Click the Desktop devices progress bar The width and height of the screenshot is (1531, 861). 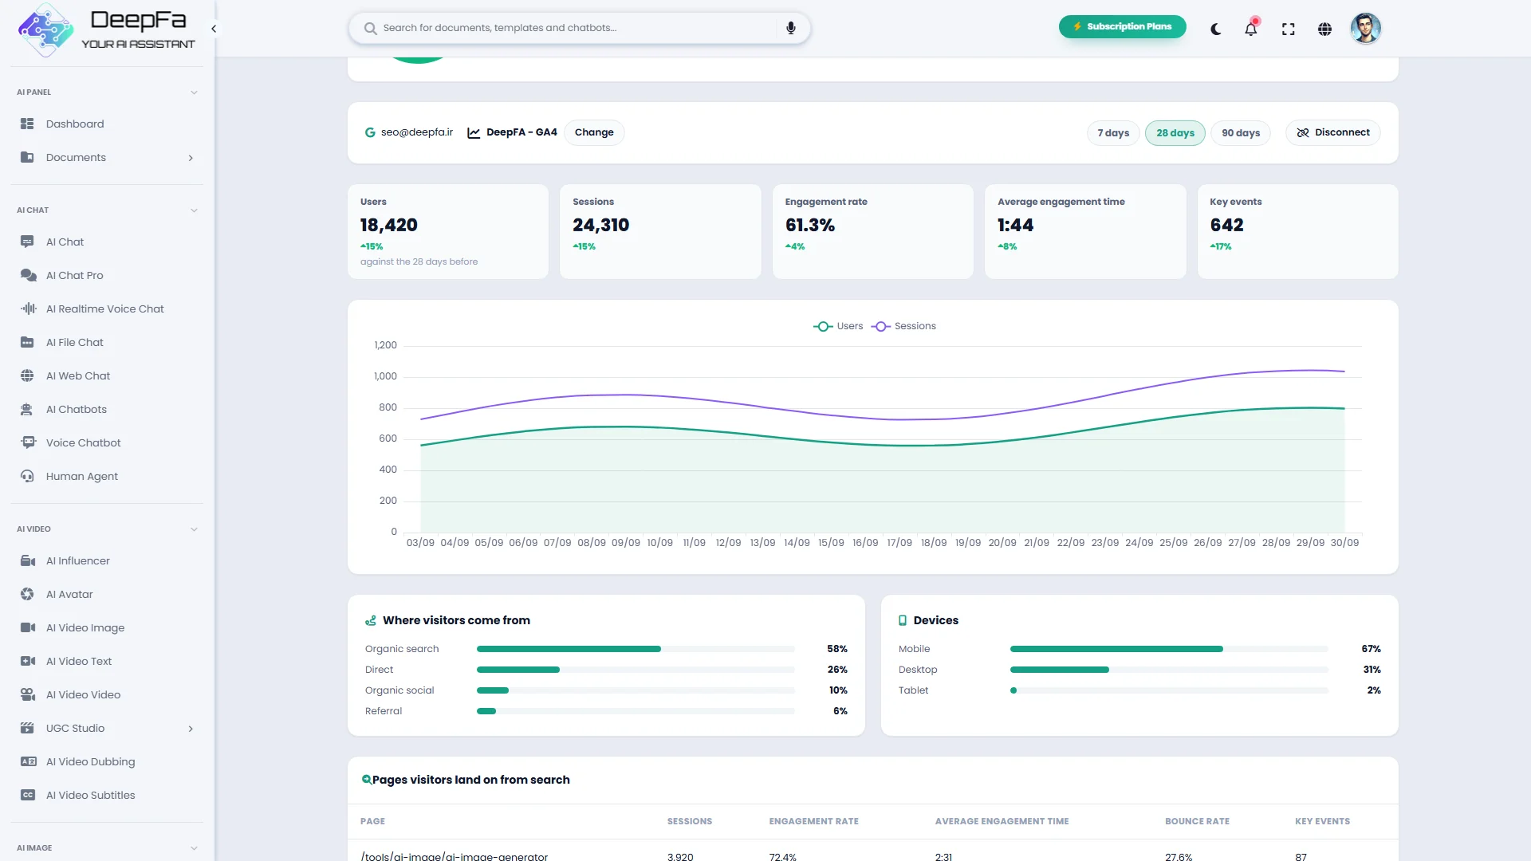pos(1169,670)
